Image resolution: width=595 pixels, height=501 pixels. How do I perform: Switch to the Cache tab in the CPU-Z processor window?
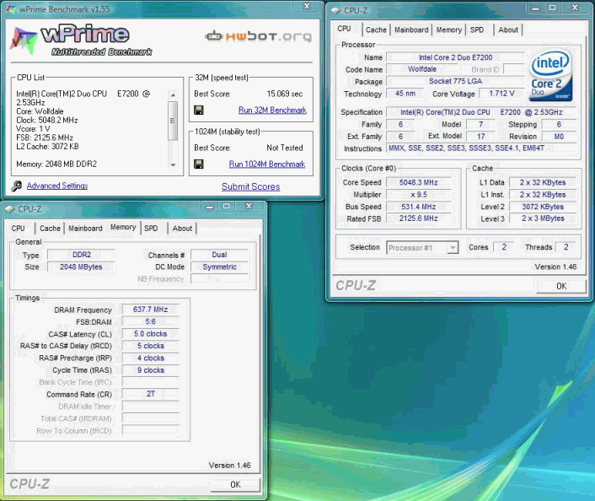pyautogui.click(x=376, y=30)
